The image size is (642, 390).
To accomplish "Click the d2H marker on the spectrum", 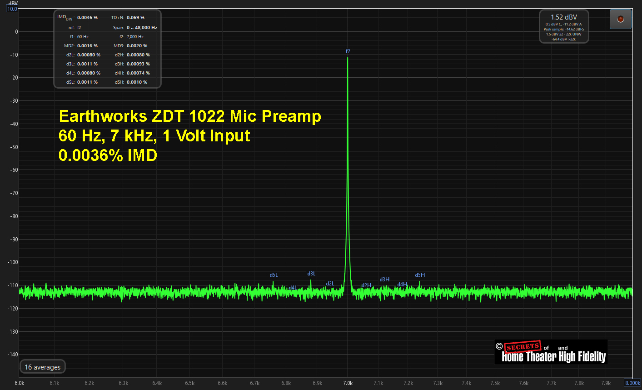I will pos(366,285).
